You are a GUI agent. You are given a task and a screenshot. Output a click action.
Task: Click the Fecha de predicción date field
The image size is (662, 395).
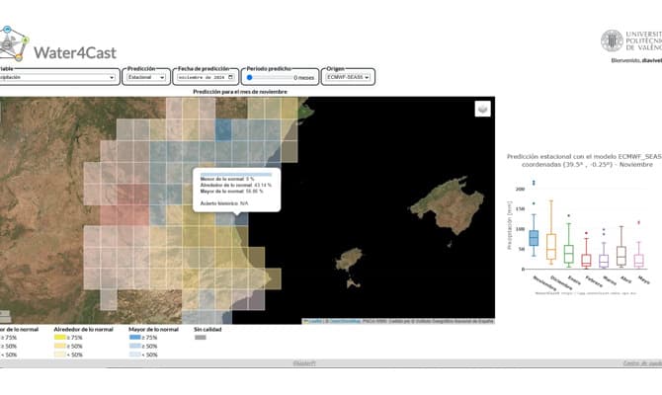(x=201, y=77)
